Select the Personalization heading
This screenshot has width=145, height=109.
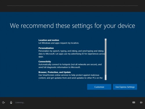(x=46, y=48)
